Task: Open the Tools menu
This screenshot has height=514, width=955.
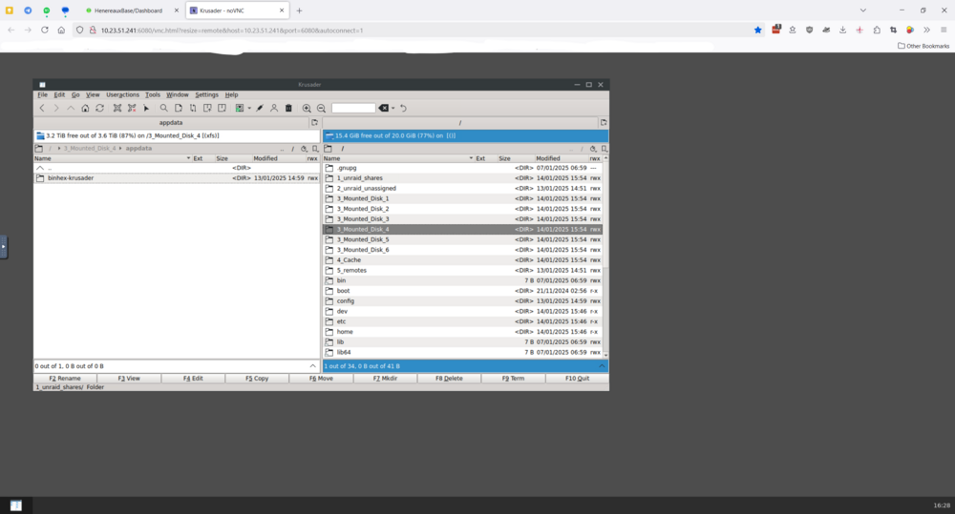Action: [152, 95]
